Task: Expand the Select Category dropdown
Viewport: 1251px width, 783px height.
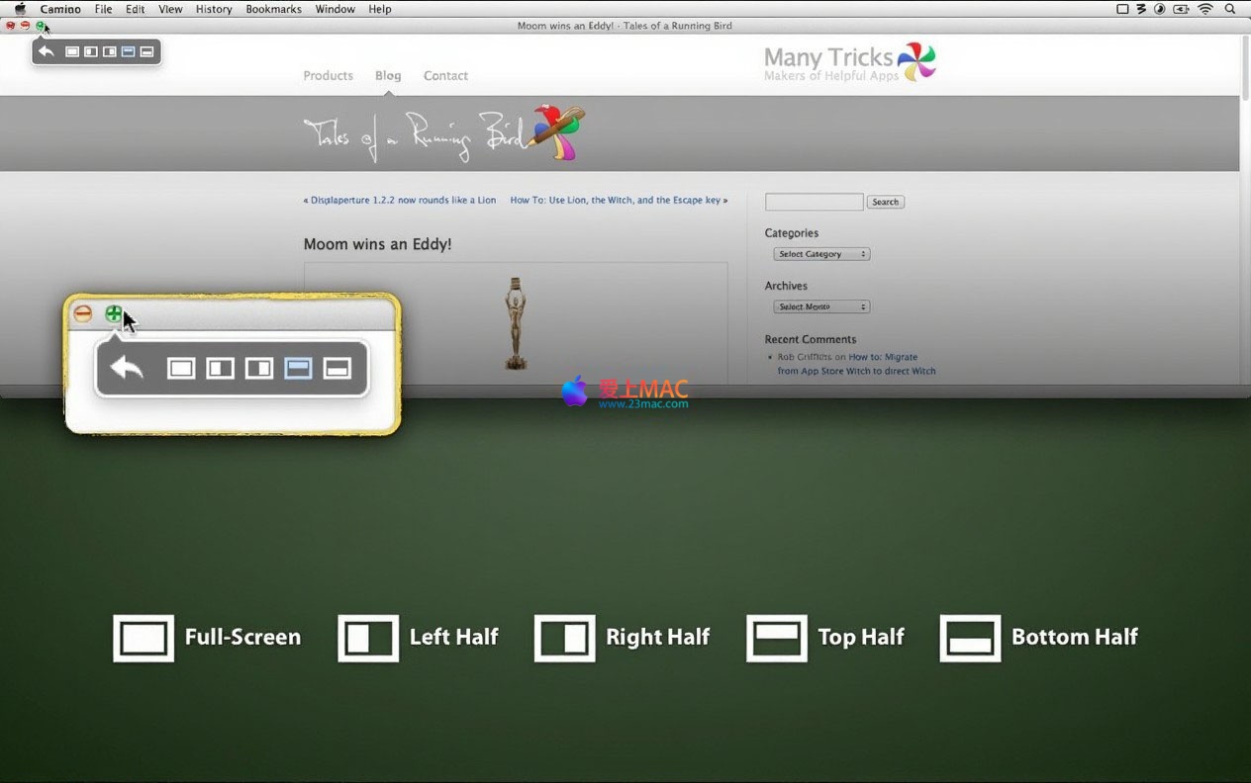Action: (x=821, y=254)
